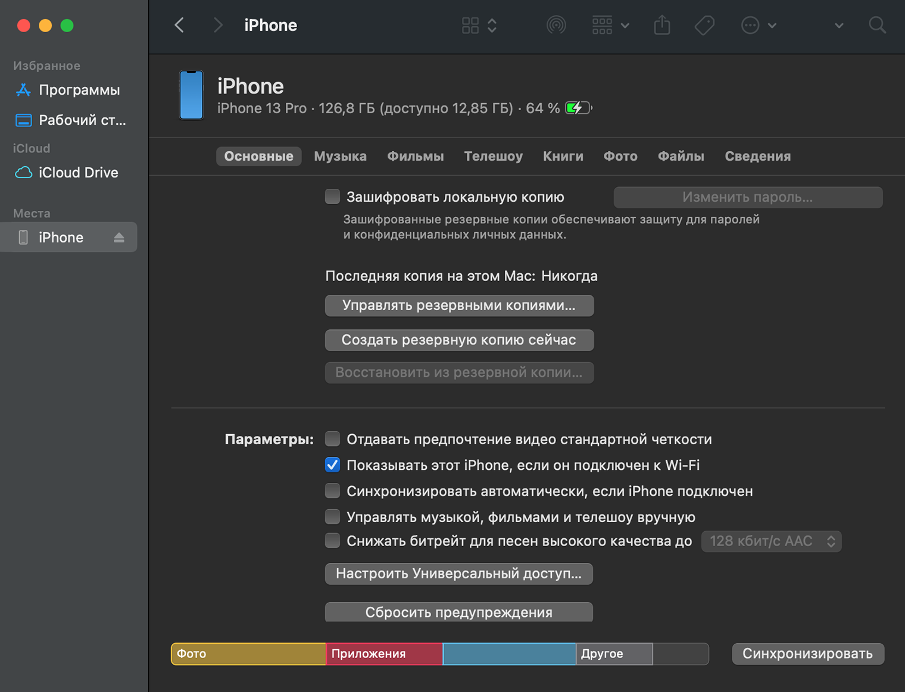Go back with the left chevron
Screen dimensions: 905x692
pos(179,25)
